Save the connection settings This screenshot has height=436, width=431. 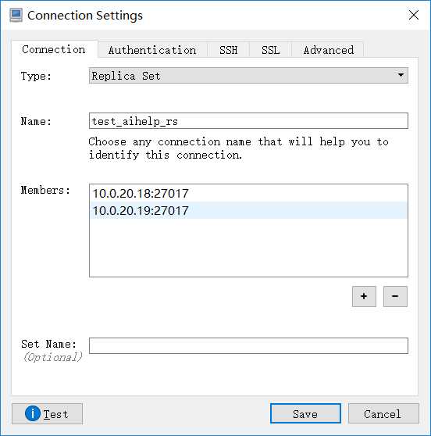tap(305, 414)
